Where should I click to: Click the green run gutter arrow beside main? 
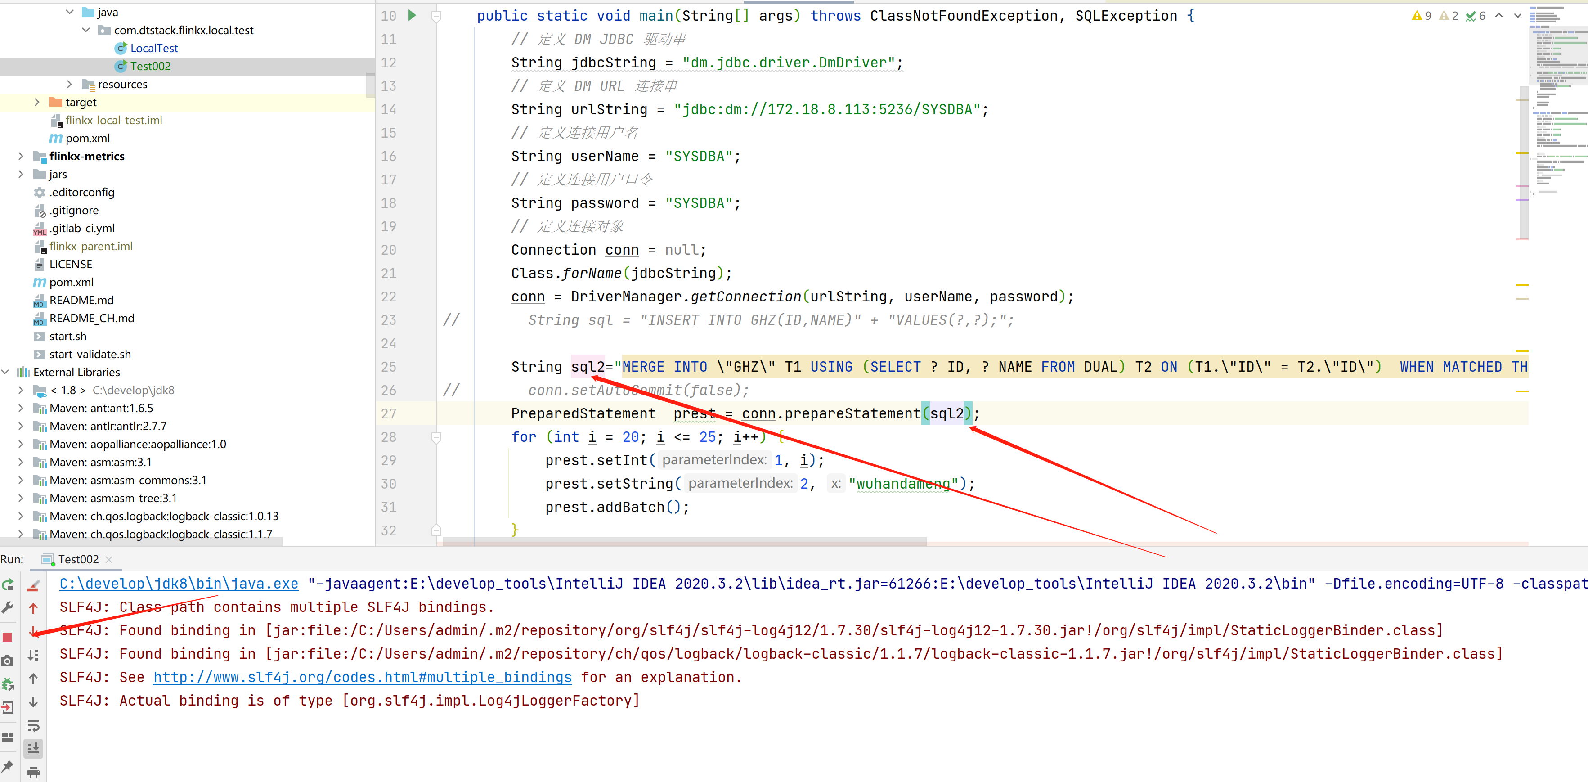pyautogui.click(x=413, y=15)
